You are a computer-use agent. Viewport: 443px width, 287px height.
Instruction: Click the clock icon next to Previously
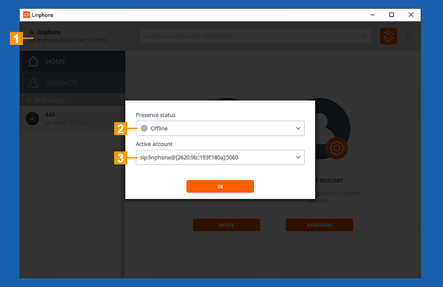29,100
